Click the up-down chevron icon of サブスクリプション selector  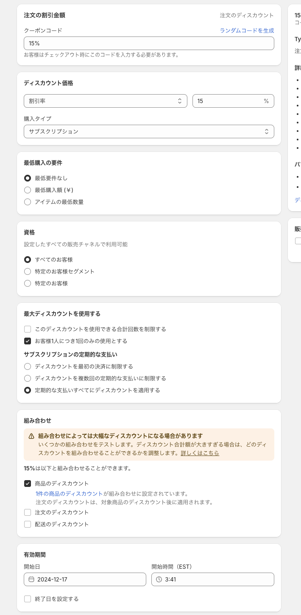[267, 131]
